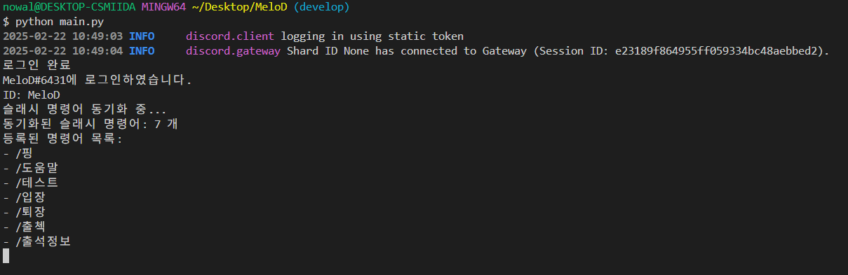This screenshot has height=275, width=848.
Task: Click the username nowal@DESKTOP-CSMIIDA in prompt
Action: coord(69,7)
